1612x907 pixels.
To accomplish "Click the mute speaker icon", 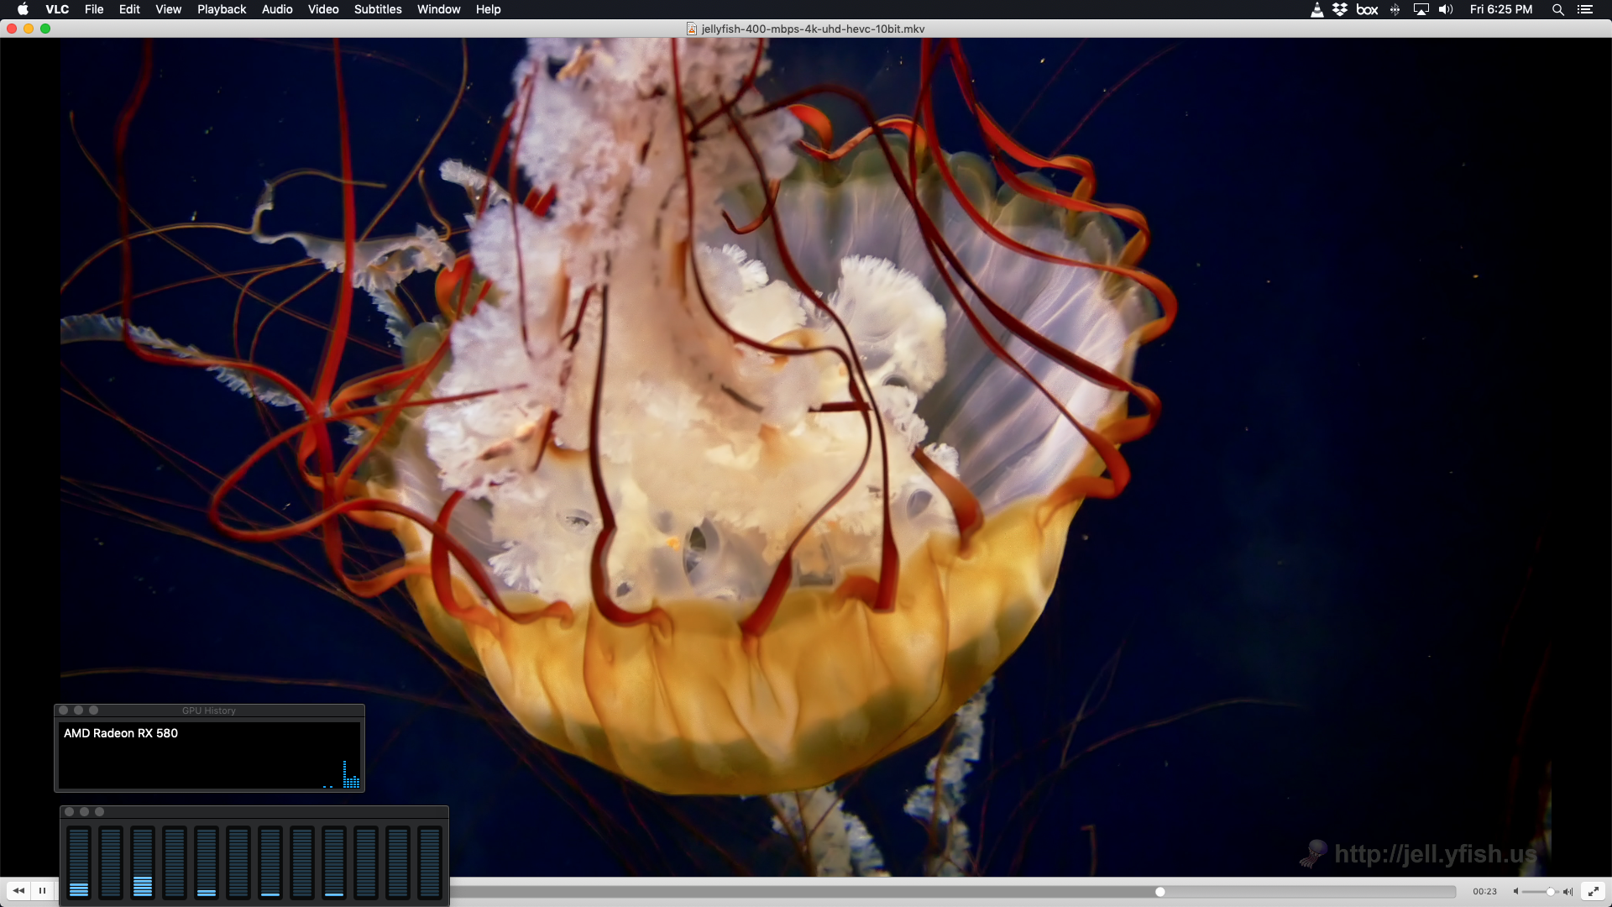I will 1515,892.
